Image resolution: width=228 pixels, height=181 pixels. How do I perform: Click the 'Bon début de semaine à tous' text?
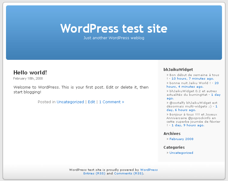[x=194, y=75]
